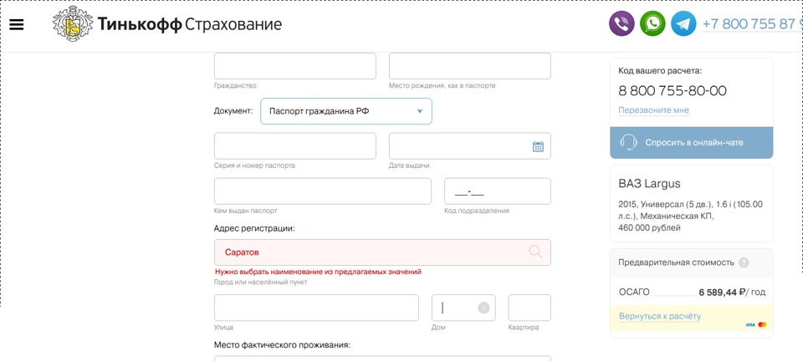Open calendar in Дата выдачи field

click(538, 147)
